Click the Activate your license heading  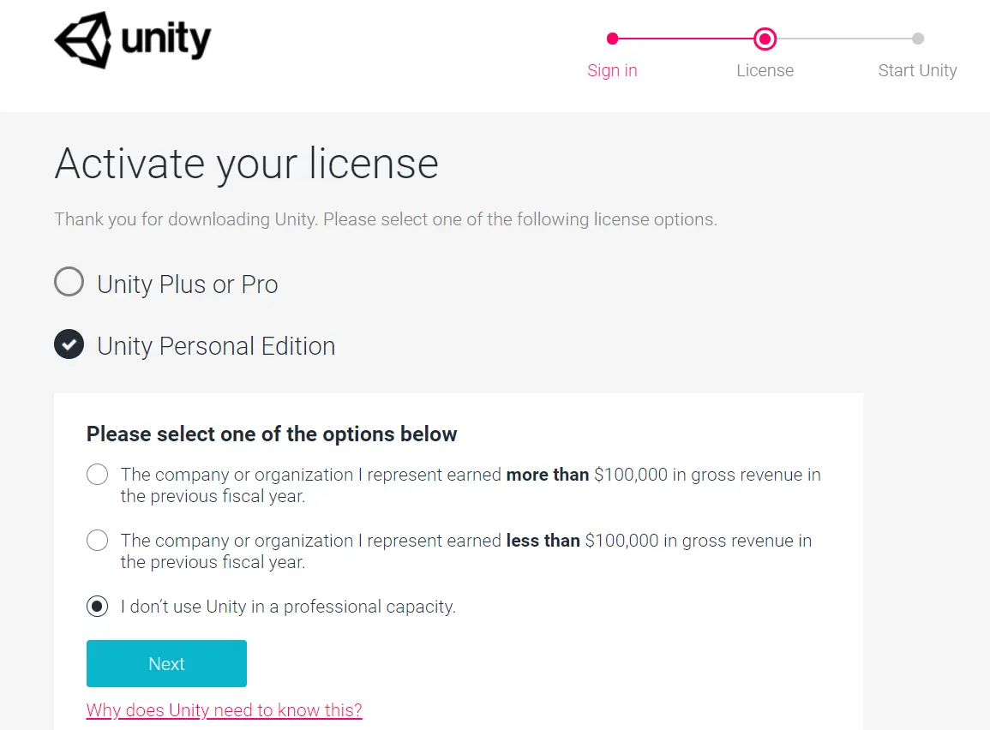[246, 164]
